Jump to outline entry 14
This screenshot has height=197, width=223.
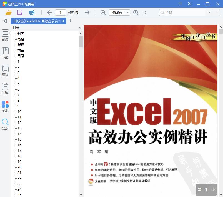19,134
